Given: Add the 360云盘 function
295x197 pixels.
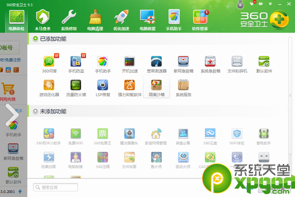Looking at the screenshot, I should [210, 136].
